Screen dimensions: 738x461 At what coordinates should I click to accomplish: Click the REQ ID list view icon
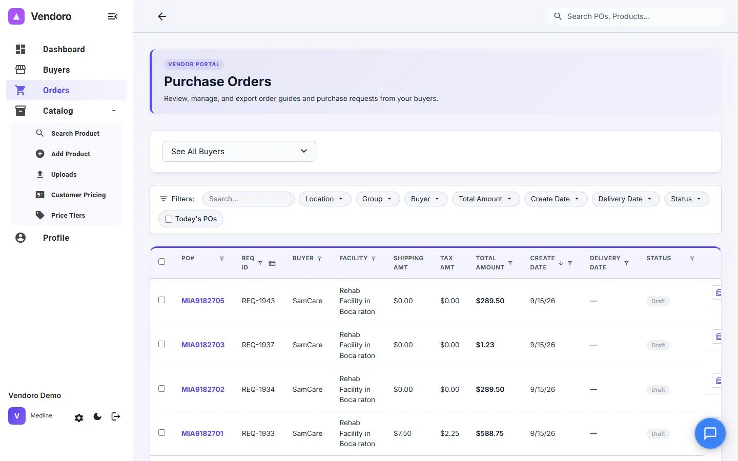[272, 263]
